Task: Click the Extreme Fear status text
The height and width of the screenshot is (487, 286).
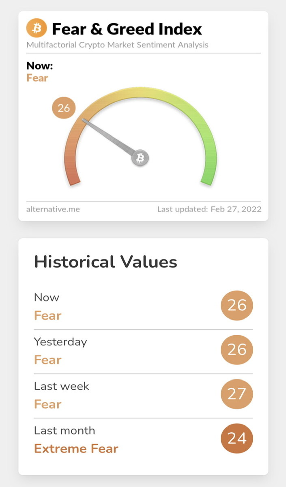Action: pyautogui.click(x=76, y=448)
